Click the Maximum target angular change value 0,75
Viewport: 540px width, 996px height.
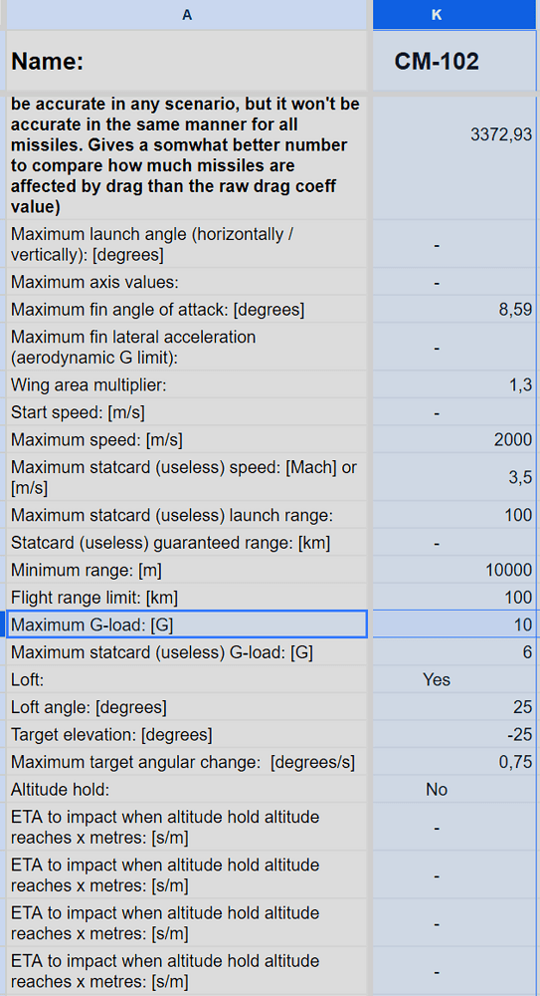point(454,762)
